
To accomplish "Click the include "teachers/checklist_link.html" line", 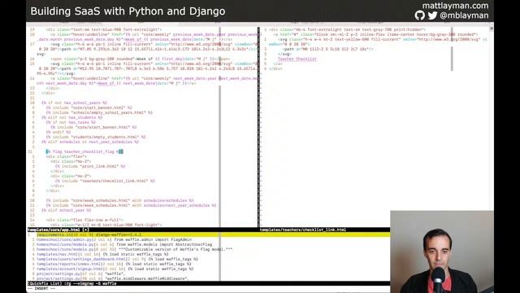I will pyautogui.click(x=105, y=181).
